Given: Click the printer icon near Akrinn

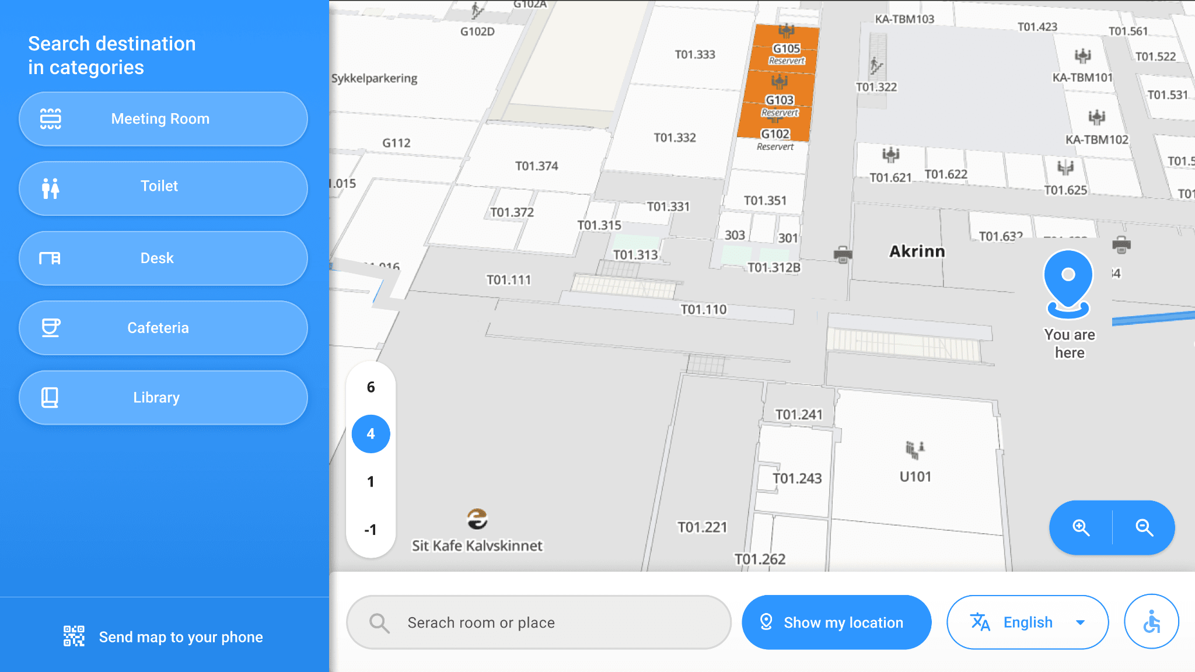Looking at the screenshot, I should [843, 254].
